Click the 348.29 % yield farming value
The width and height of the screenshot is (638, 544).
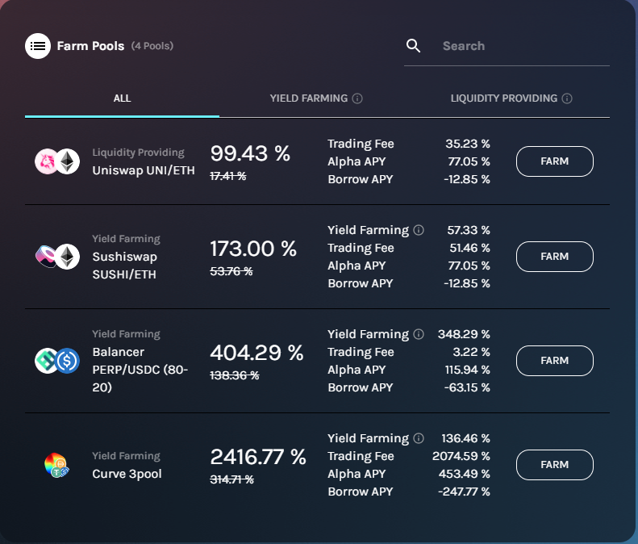click(464, 334)
